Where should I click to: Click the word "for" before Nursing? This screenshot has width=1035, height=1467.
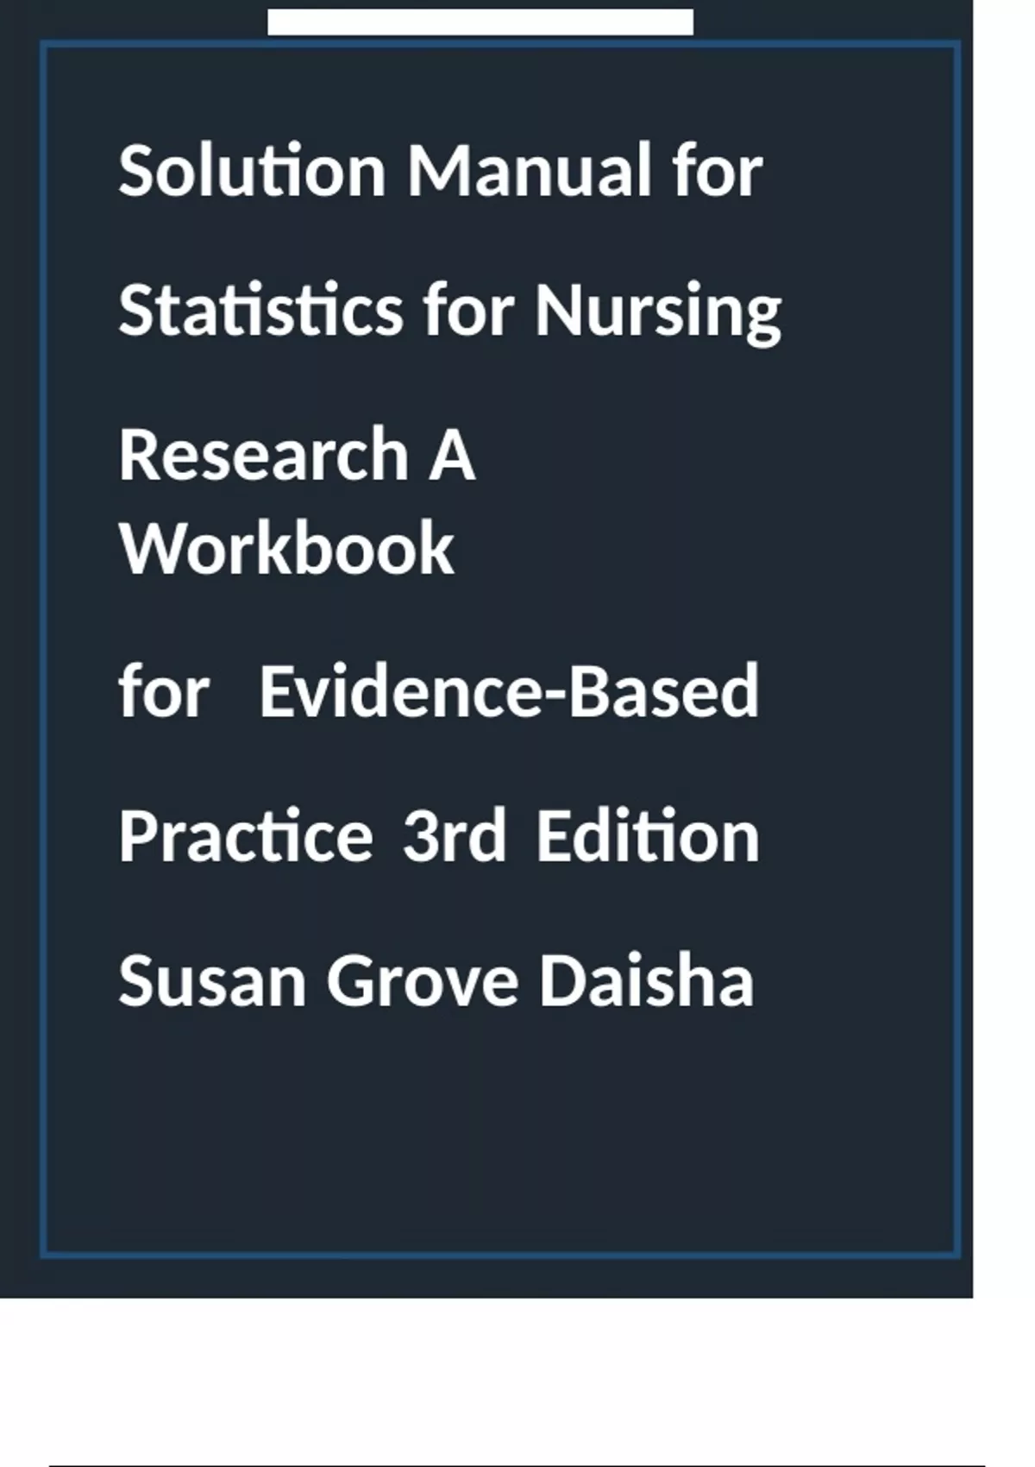click(468, 311)
